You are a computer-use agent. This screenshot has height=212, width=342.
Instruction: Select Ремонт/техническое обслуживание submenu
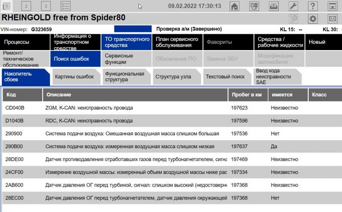pyautogui.click(x=25, y=59)
